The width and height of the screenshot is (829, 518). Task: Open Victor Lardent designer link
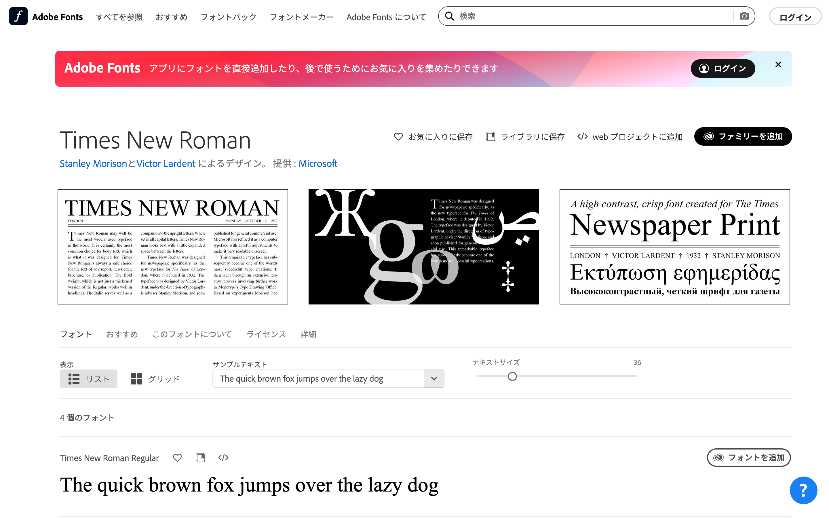tap(166, 164)
